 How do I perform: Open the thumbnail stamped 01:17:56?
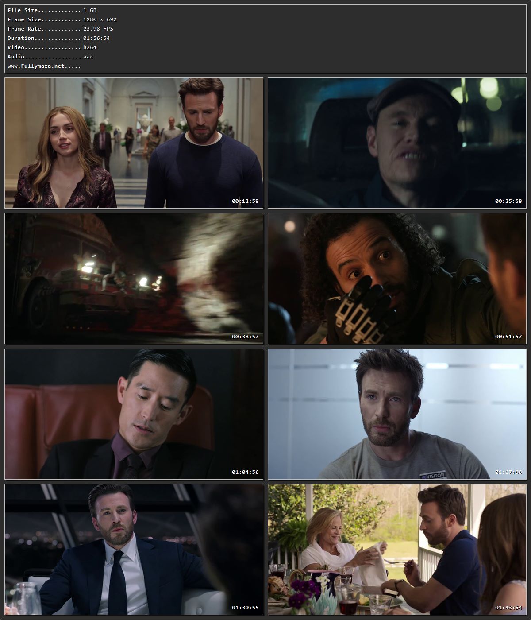tap(397, 414)
